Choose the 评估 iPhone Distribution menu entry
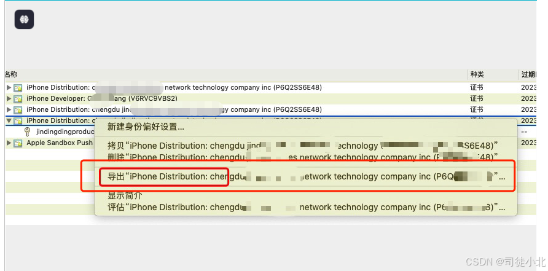This screenshot has width=548, height=271. click(x=306, y=207)
